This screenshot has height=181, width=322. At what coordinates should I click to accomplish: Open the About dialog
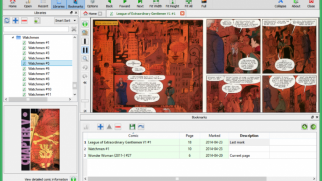pyautogui.click(x=296, y=4)
